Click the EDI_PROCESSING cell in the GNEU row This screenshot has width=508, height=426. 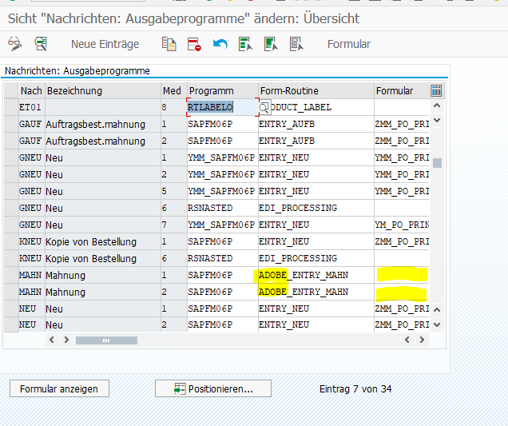point(316,208)
